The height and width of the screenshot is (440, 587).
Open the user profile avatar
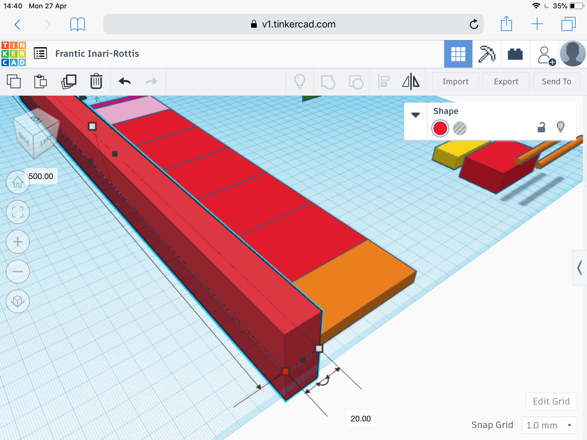coord(572,54)
